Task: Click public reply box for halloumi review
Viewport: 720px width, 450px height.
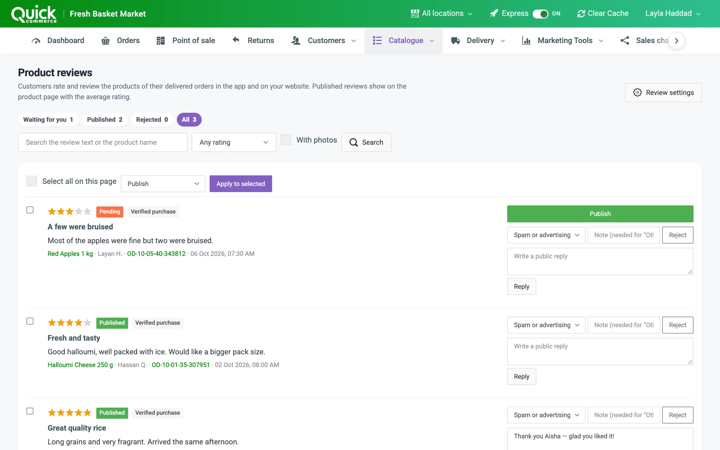Action: pyautogui.click(x=600, y=352)
